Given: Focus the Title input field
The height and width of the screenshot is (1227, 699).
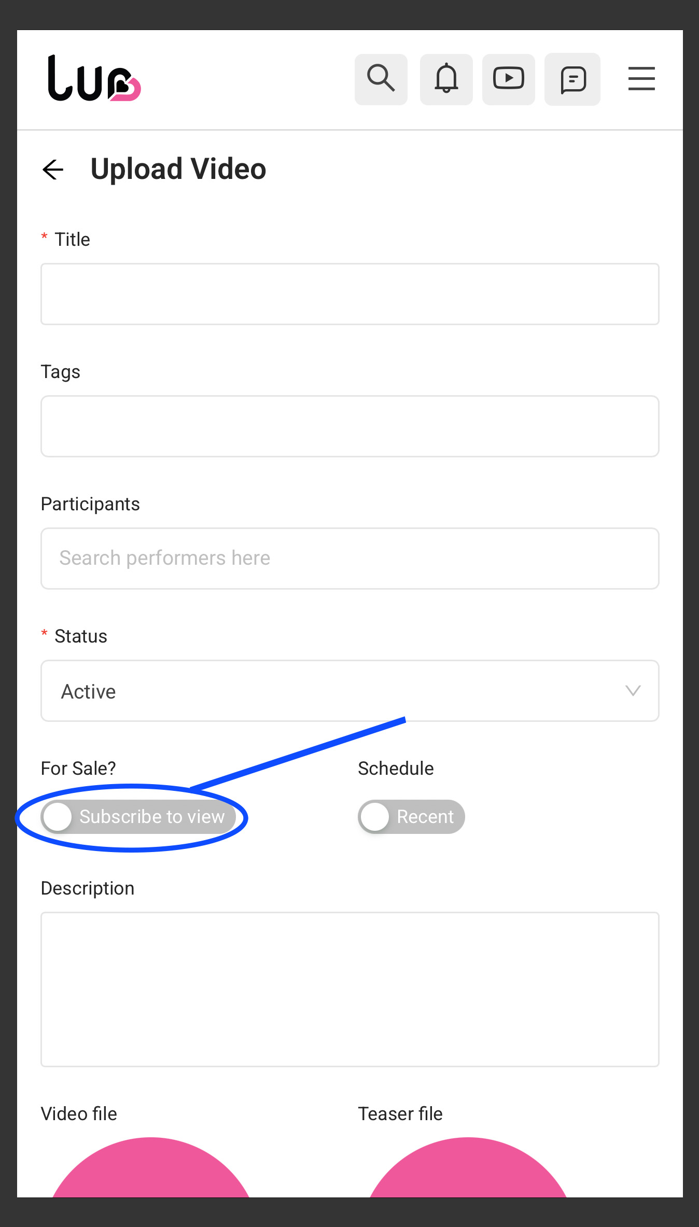Looking at the screenshot, I should [x=350, y=294].
